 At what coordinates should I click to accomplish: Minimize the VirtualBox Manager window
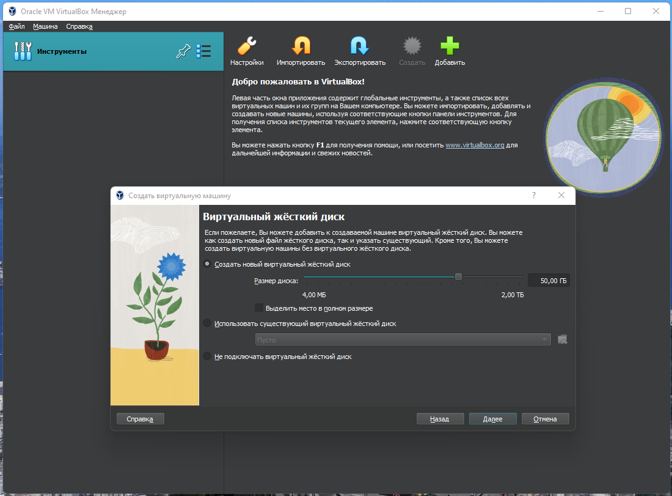601,11
